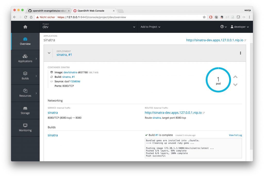Click the 8080/TCP (8080-tcp) → 8080 text
Screen dimensions: 264x177
coord(64,118)
